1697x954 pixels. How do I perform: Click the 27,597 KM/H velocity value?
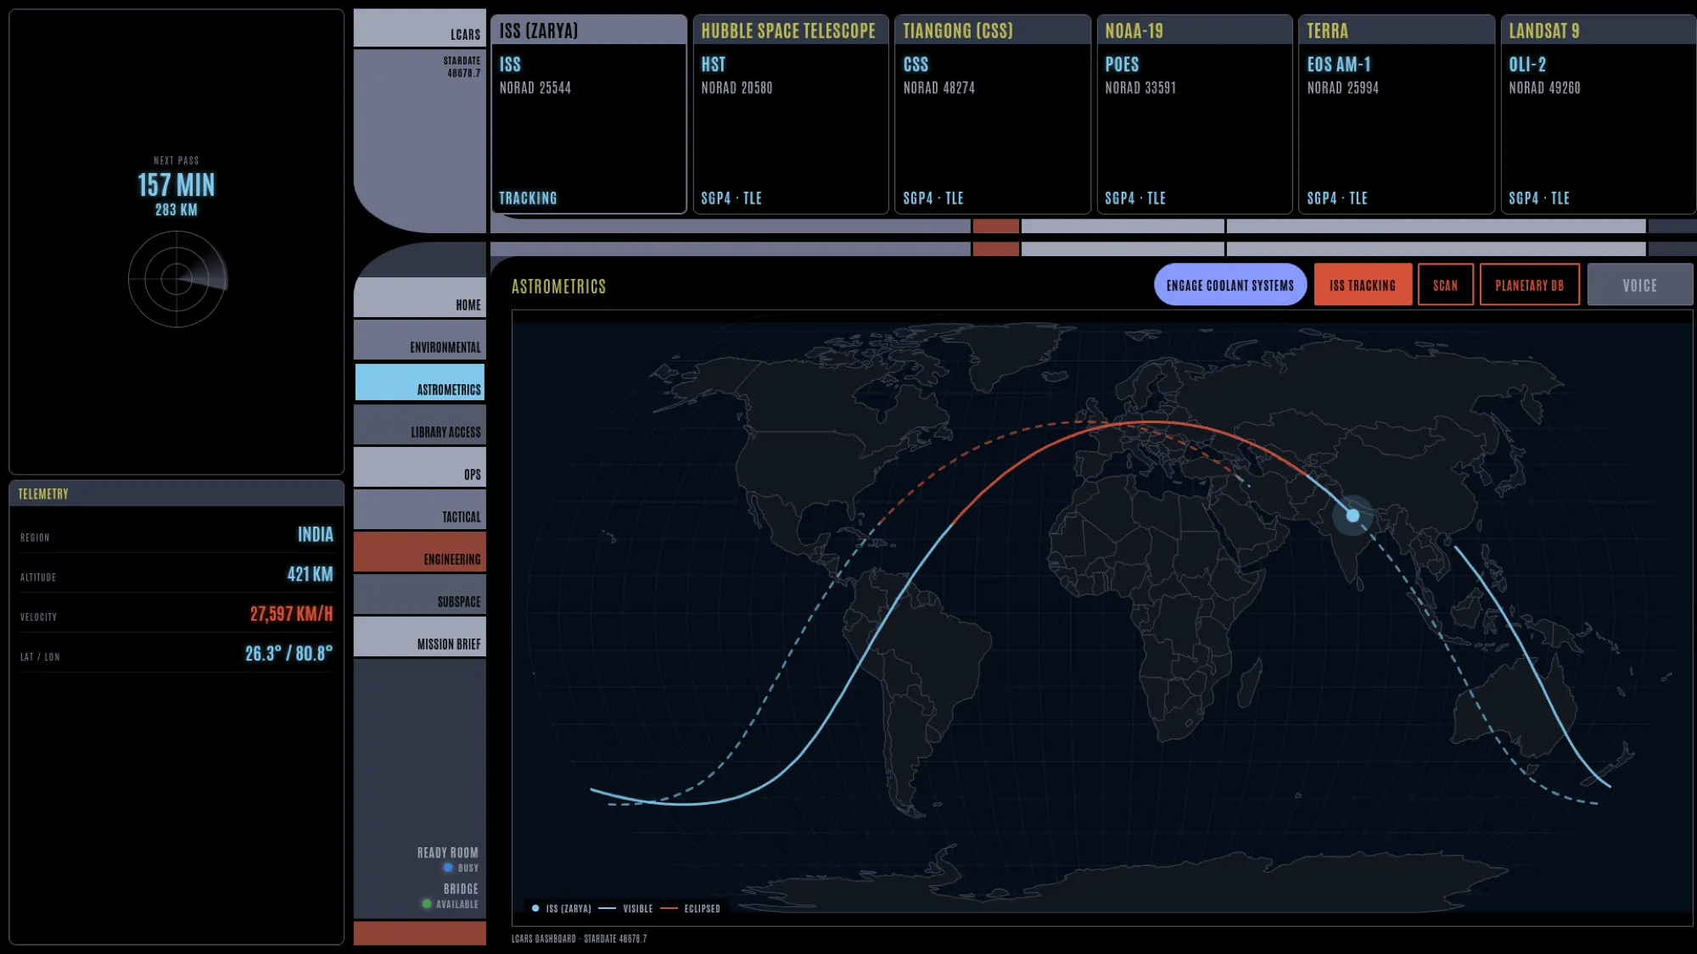click(x=291, y=614)
